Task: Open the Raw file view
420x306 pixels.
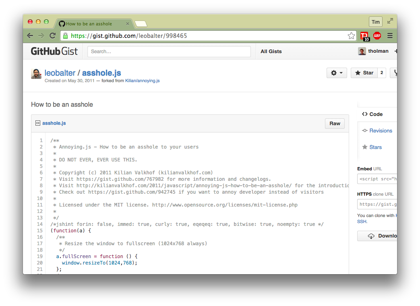Action: (335, 124)
